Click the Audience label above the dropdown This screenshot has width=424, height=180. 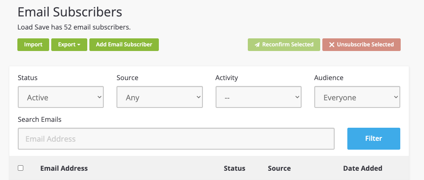click(x=329, y=78)
